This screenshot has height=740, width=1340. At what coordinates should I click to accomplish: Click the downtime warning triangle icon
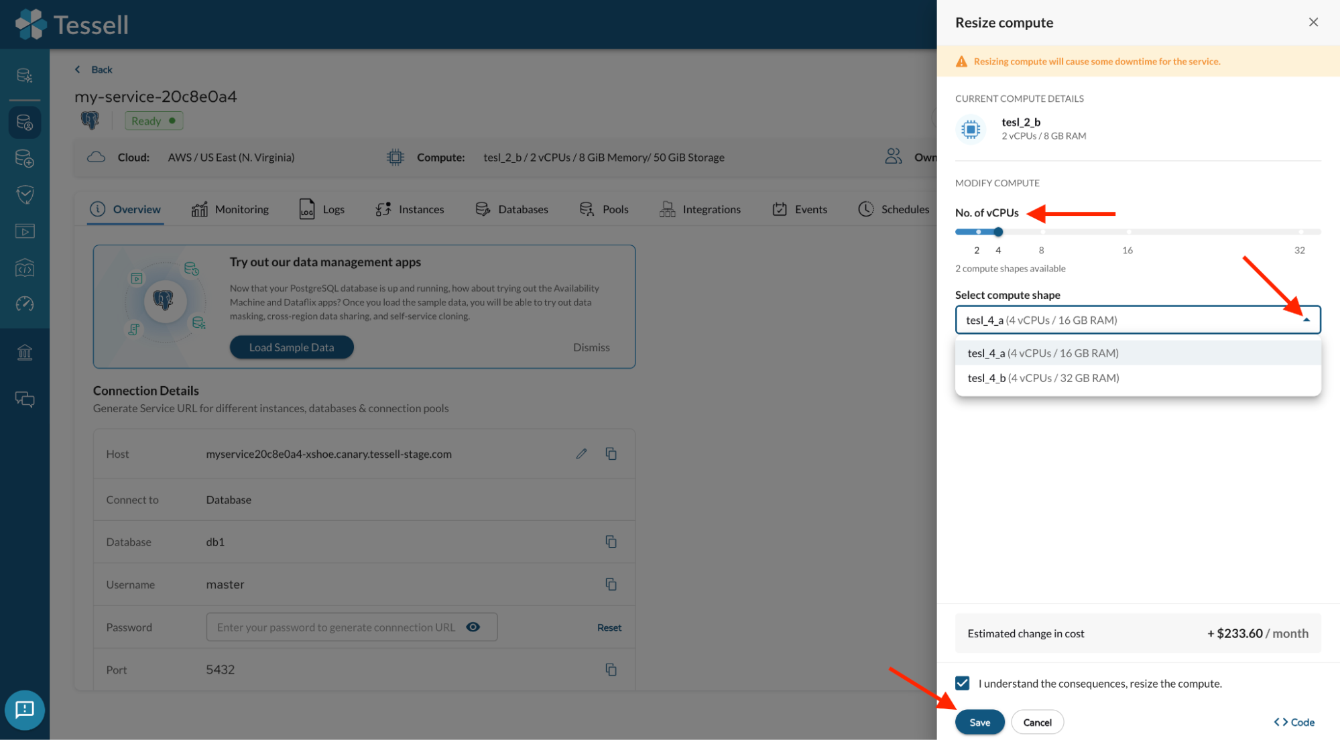pyautogui.click(x=961, y=62)
